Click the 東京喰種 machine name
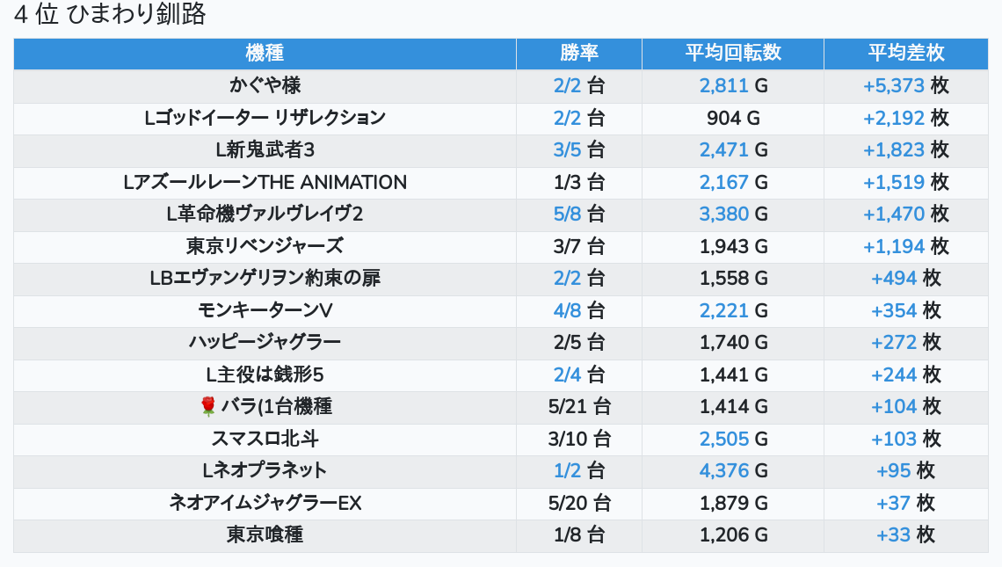The height and width of the screenshot is (567, 1002). pos(265,534)
